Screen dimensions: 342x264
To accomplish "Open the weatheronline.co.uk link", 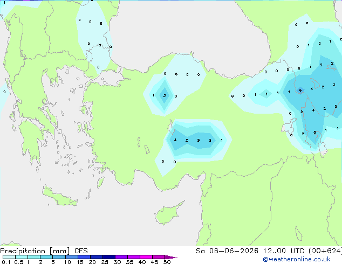I will [x=297, y=259].
